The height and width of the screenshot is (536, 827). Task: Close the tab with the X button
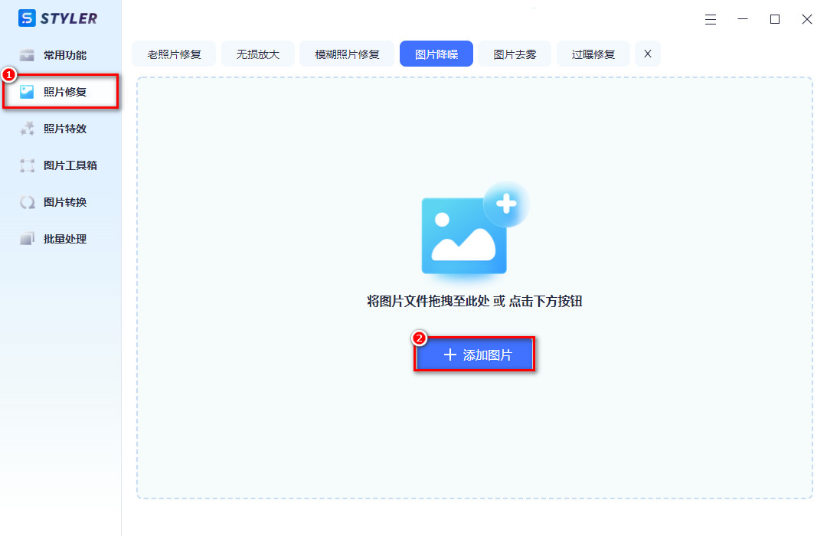pos(647,54)
